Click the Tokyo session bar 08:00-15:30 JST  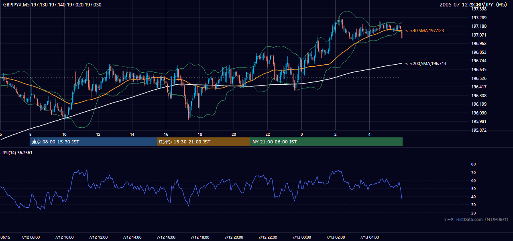pyautogui.click(x=93, y=142)
